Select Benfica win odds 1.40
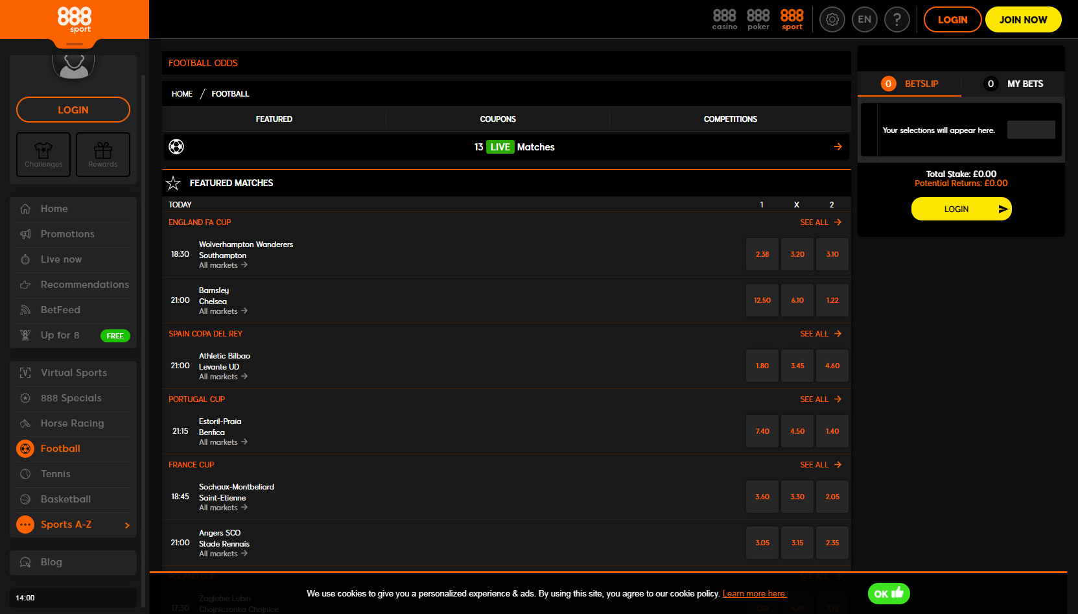1078x614 pixels. coord(832,431)
